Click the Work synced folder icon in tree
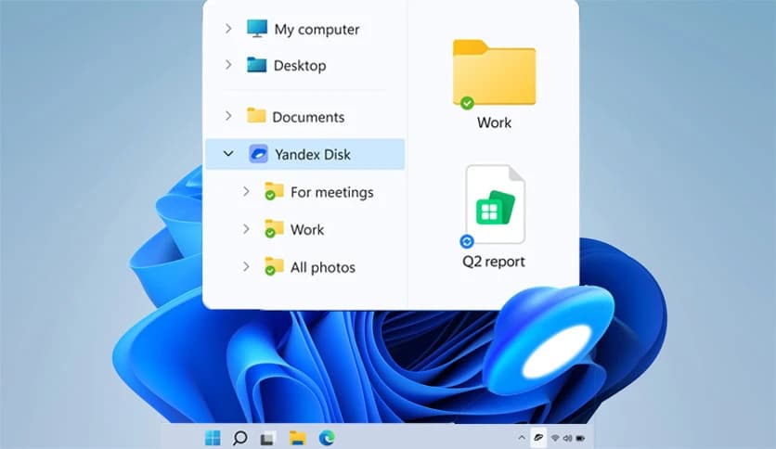This screenshot has height=449, width=776. click(x=274, y=228)
